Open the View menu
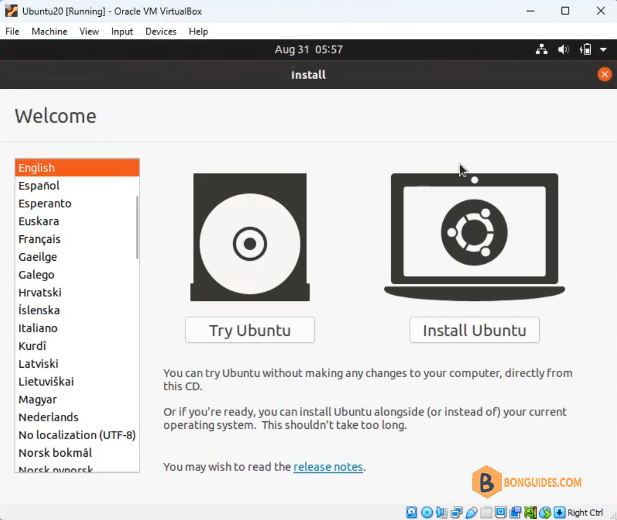617x520 pixels. click(89, 31)
